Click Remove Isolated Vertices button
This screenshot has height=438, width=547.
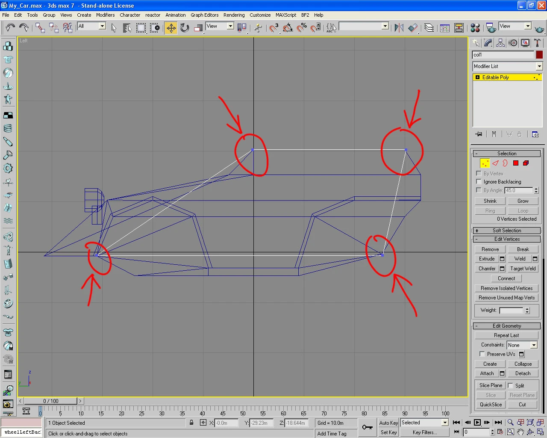[x=506, y=288]
